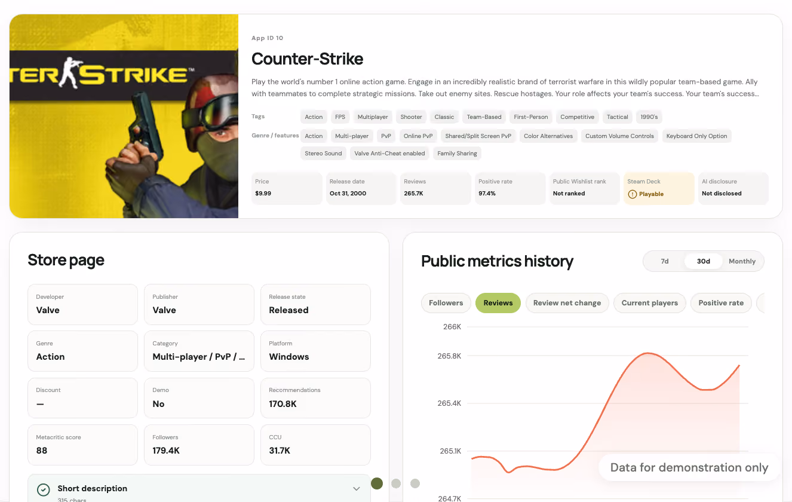Click the Counter-Strike title heading

pos(308,59)
